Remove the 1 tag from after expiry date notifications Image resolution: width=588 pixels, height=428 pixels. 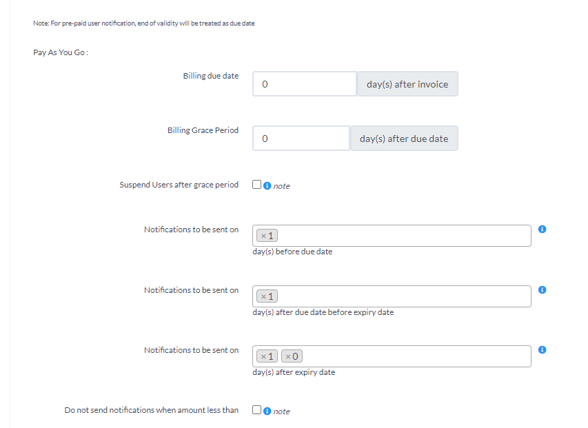click(263, 356)
